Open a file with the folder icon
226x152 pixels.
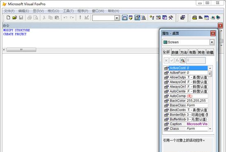click(x=14, y=18)
